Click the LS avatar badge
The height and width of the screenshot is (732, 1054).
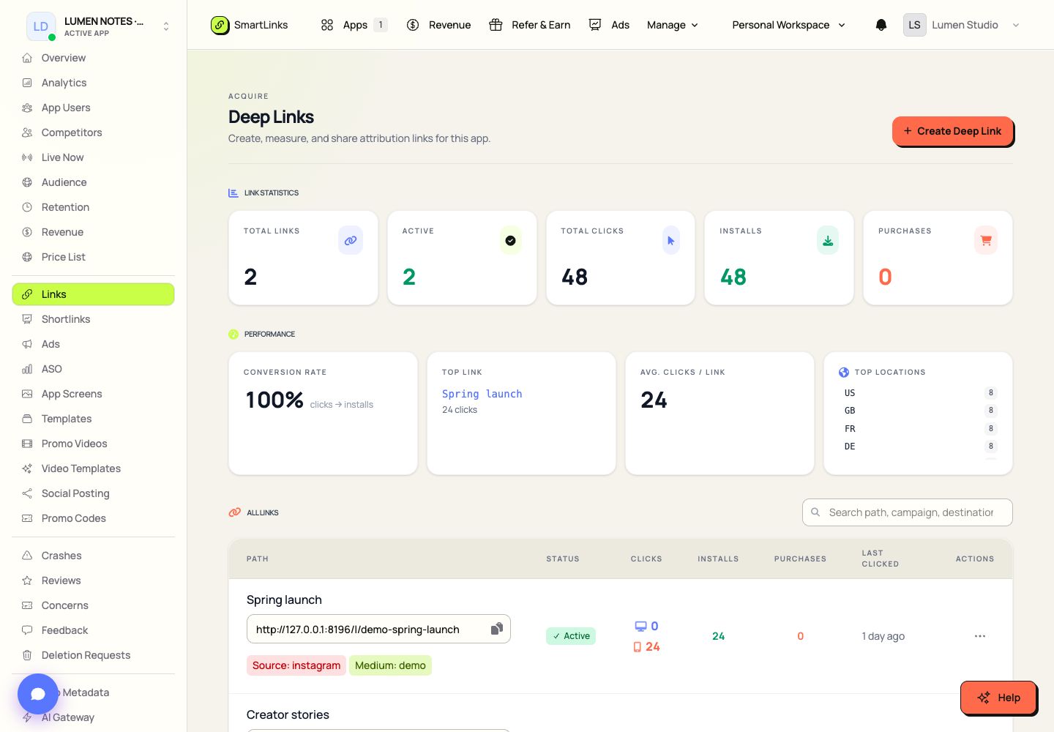(914, 25)
